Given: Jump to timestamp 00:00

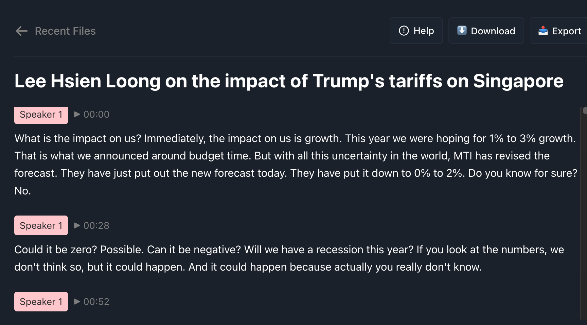Looking at the screenshot, I should pyautogui.click(x=96, y=114).
